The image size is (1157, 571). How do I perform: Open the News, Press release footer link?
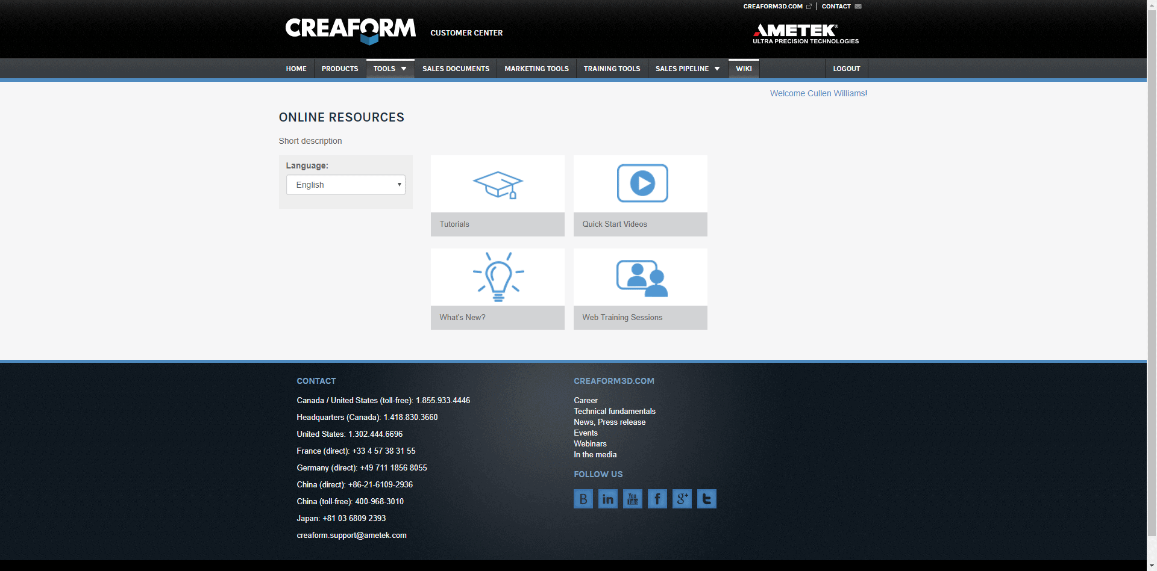(610, 422)
